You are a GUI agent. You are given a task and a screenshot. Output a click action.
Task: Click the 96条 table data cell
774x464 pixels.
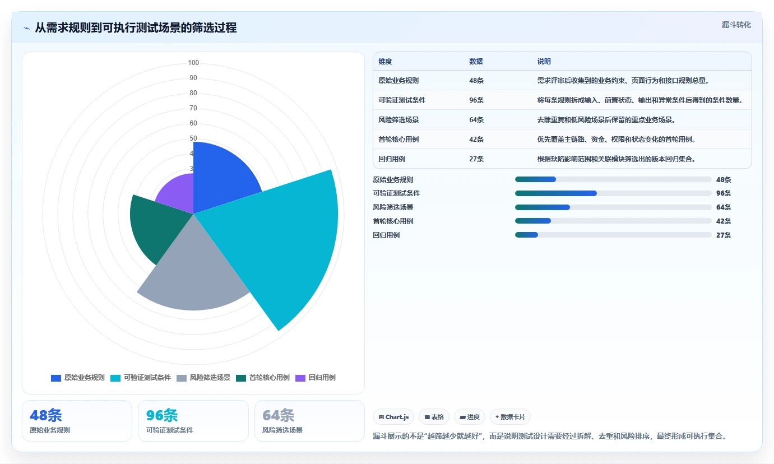(x=476, y=100)
